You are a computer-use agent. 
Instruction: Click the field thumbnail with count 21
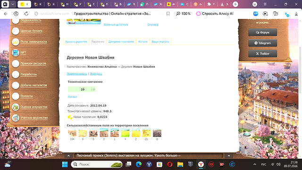pos(146,133)
